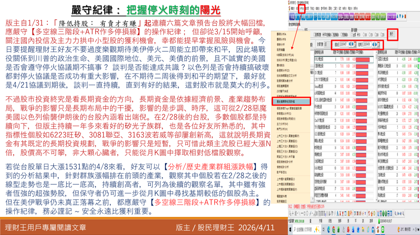This screenshot has height=235, width=420.
Task: Select the rectangle drawing tool
Action: [304, 214]
